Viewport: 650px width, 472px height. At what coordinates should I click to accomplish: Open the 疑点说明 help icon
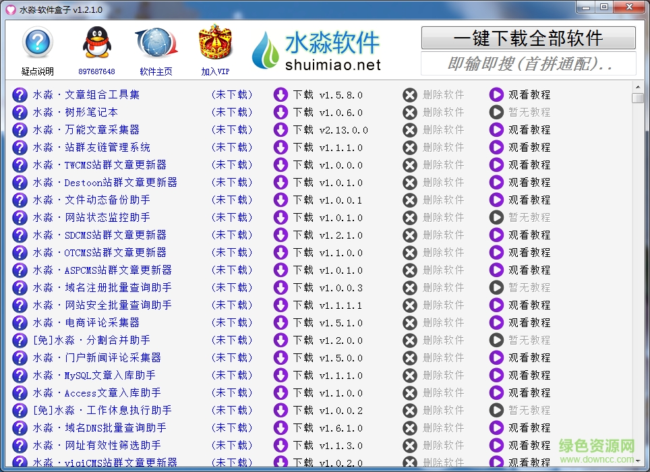[37, 42]
